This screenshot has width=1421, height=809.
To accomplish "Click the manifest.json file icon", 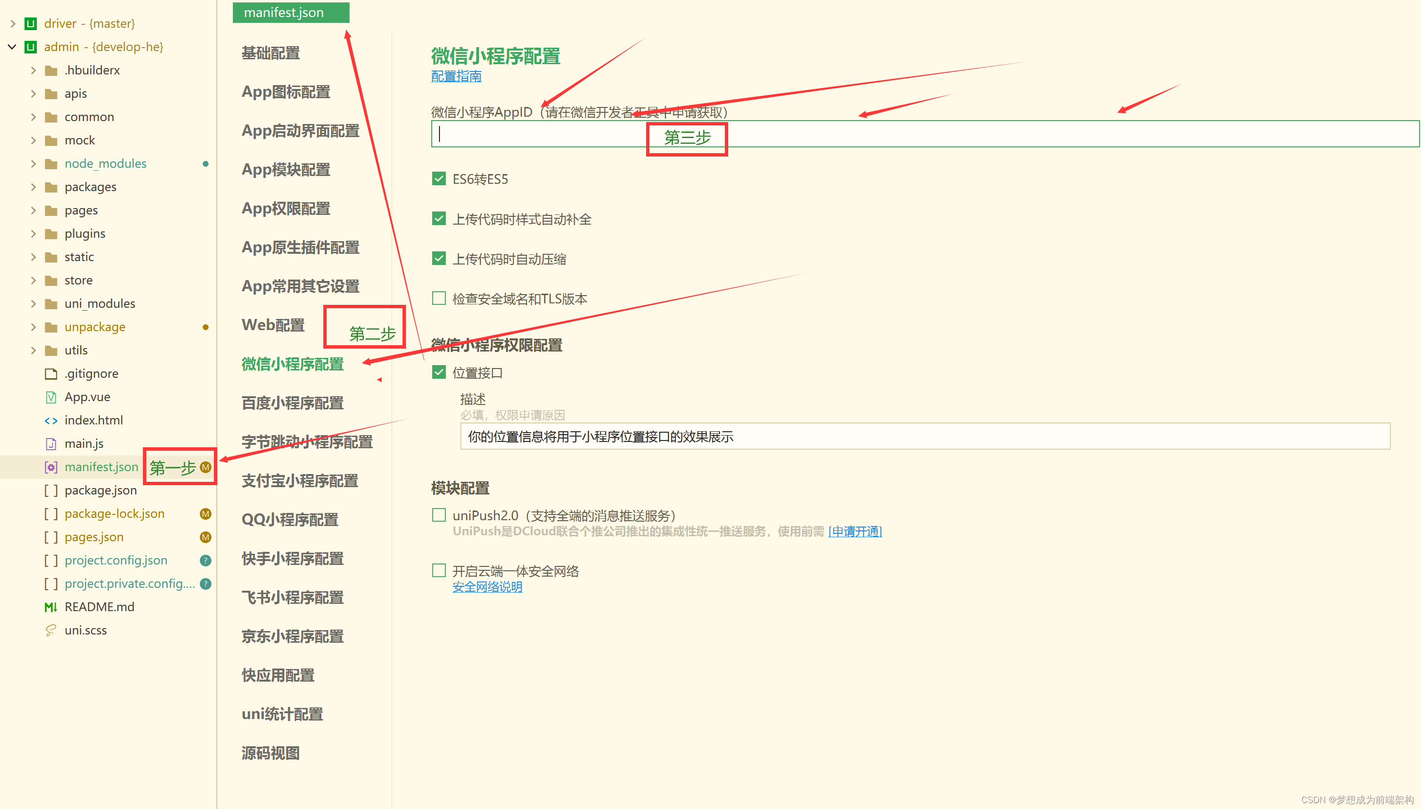I will [51, 467].
